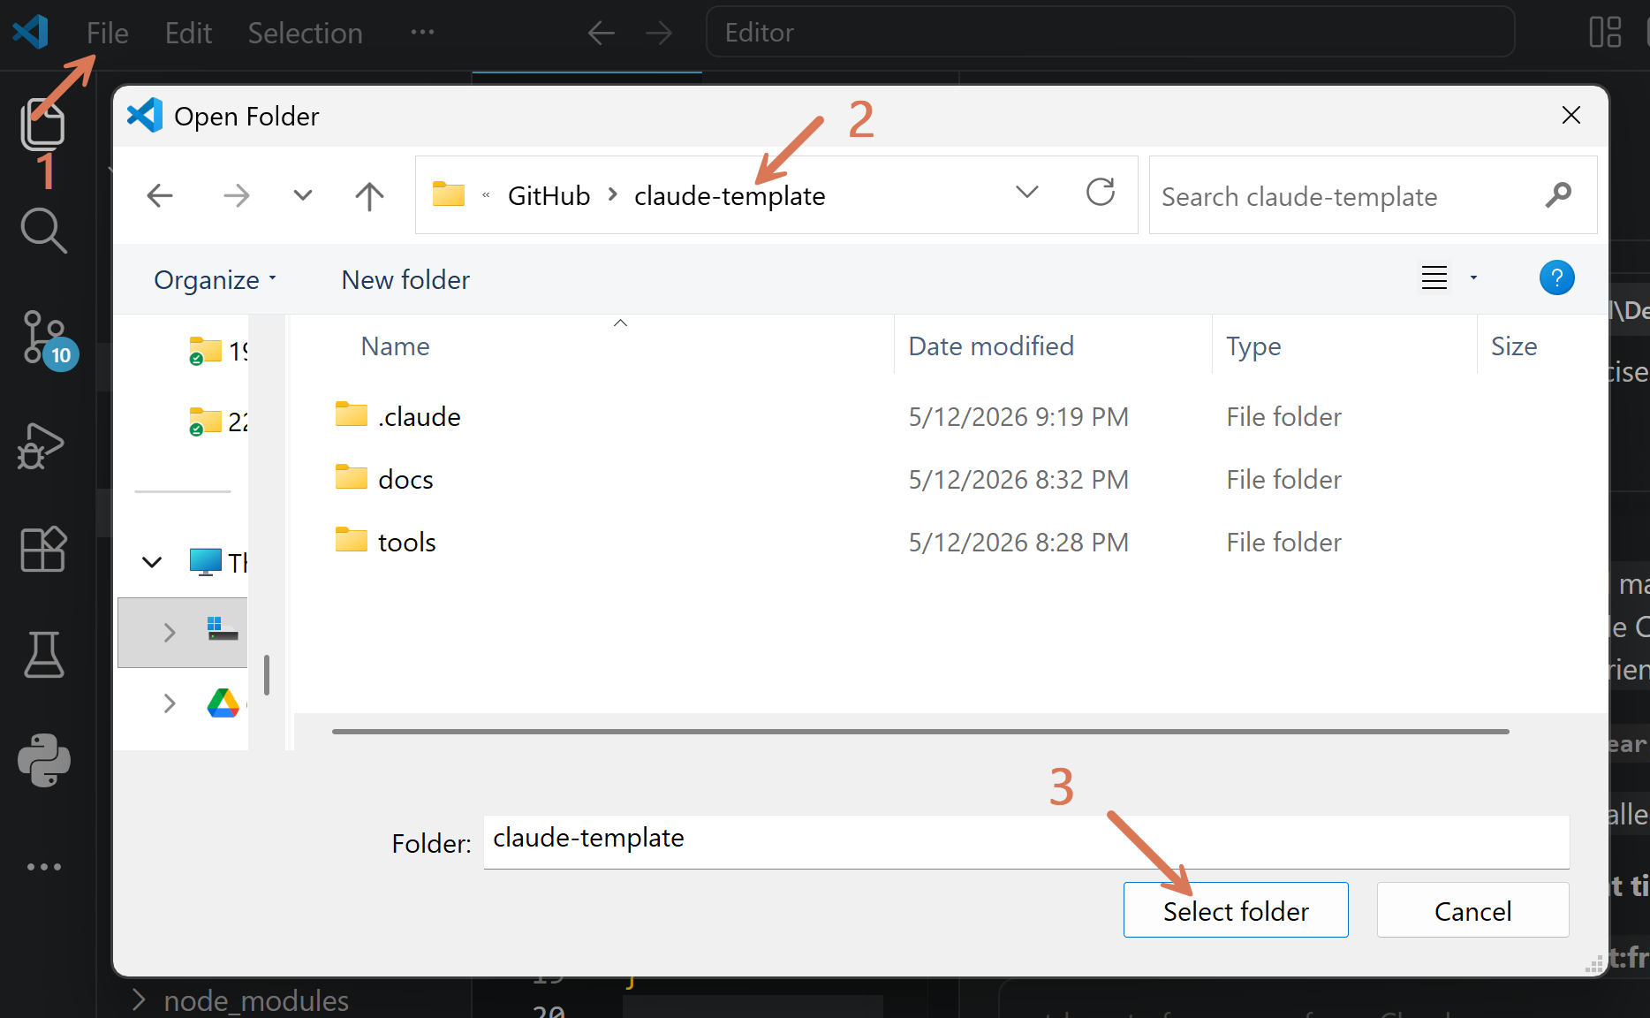
Task: Open view options dropdown arrow
Action: (1473, 277)
